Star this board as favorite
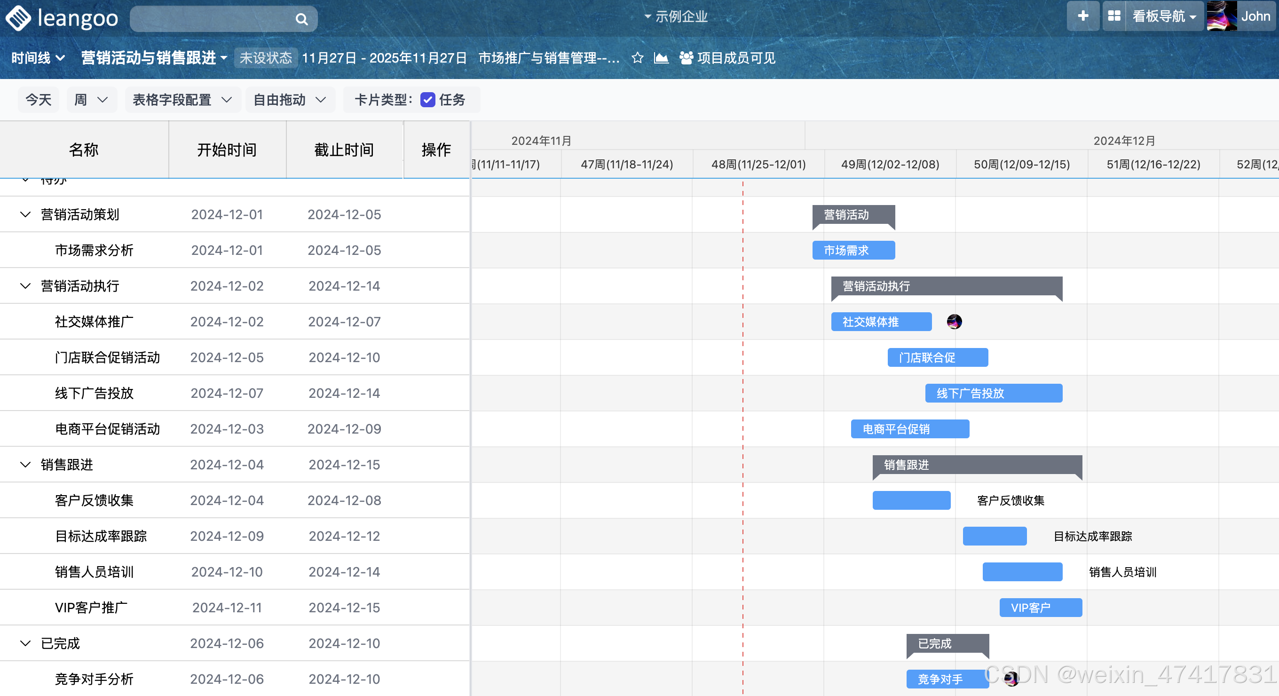 (638, 58)
